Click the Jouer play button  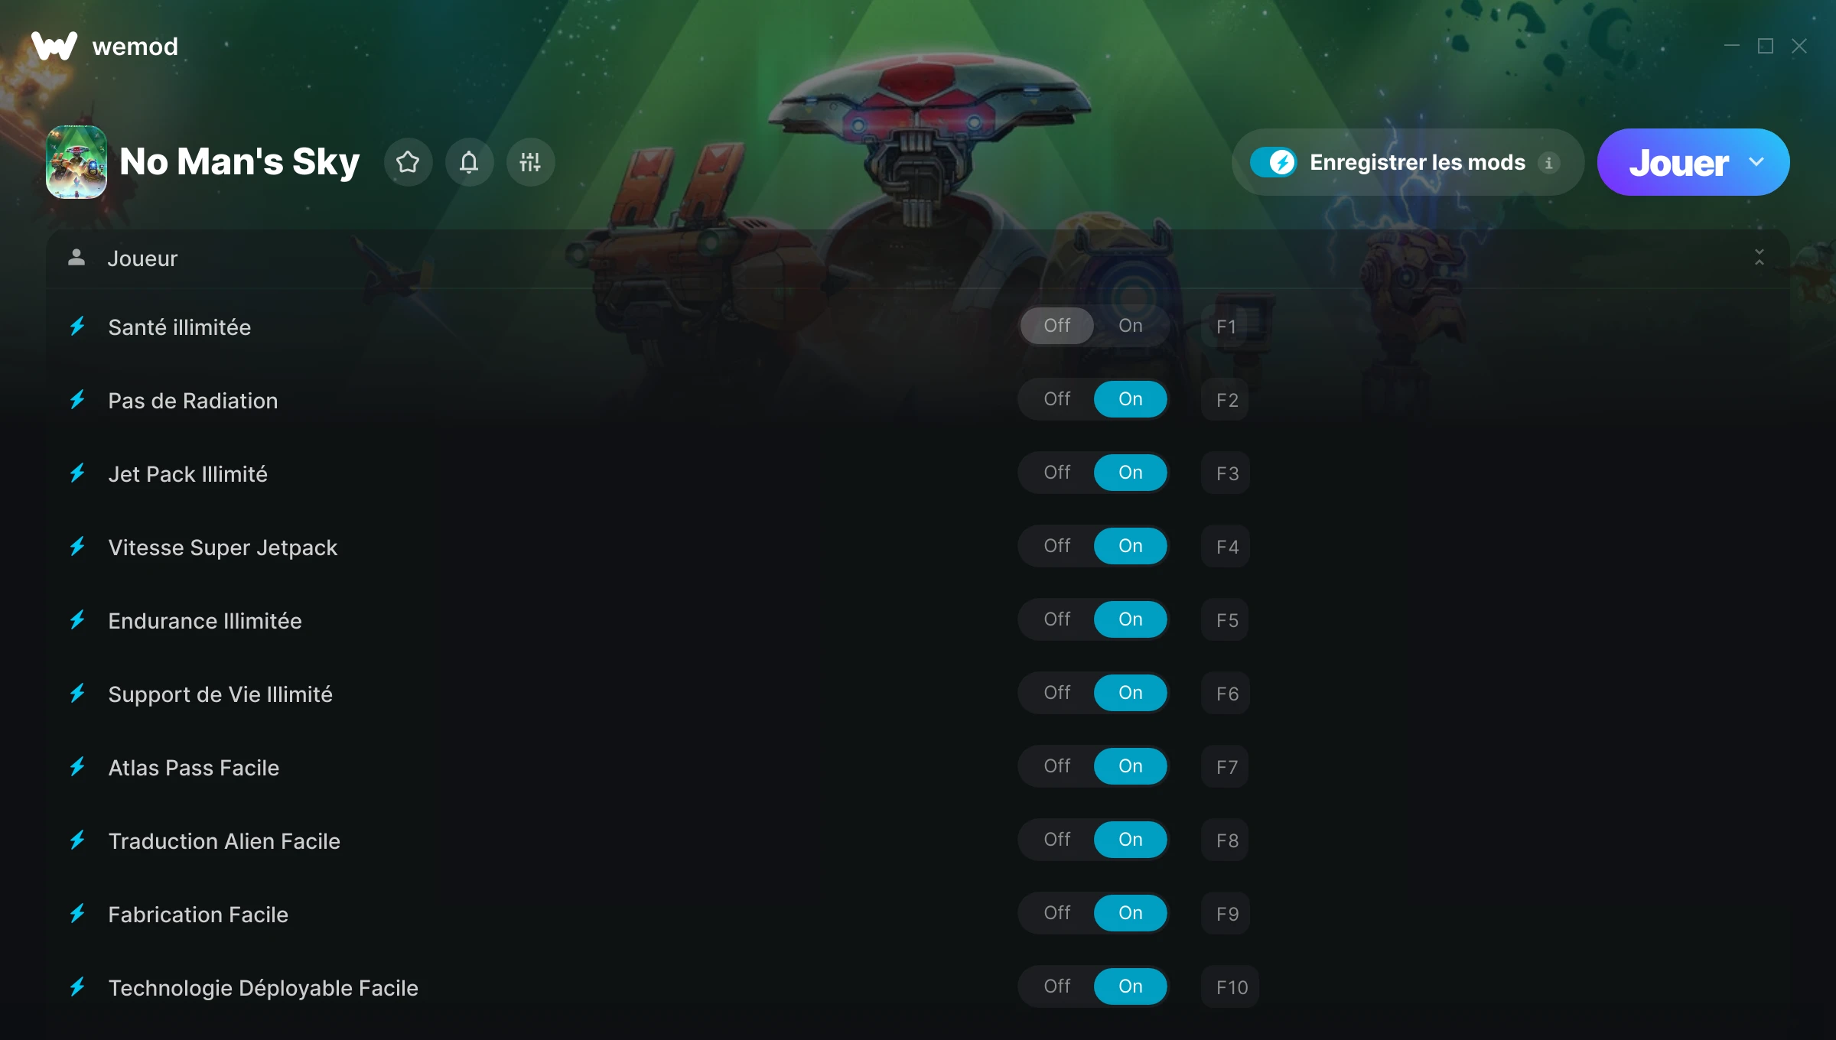click(x=1678, y=162)
